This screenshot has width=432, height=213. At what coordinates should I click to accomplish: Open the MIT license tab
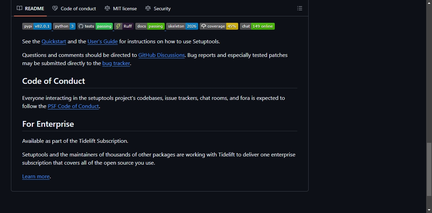[121, 9]
